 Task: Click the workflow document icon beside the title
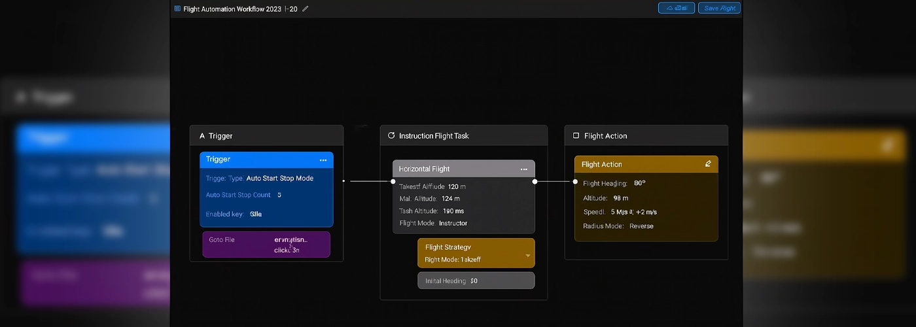(x=177, y=9)
